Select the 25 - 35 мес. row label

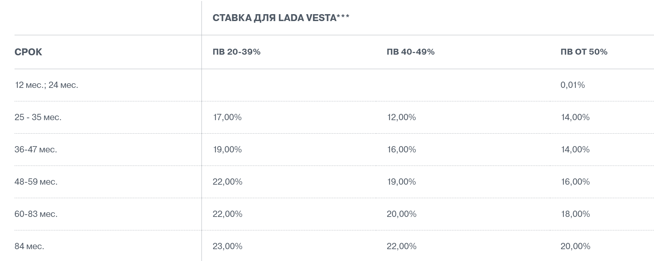click(x=38, y=117)
